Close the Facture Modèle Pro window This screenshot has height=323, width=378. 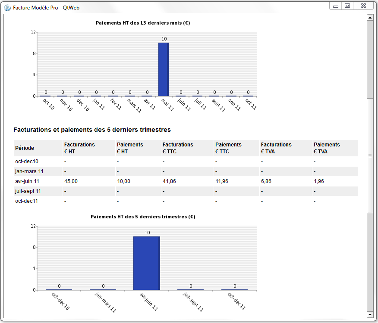coord(363,6)
